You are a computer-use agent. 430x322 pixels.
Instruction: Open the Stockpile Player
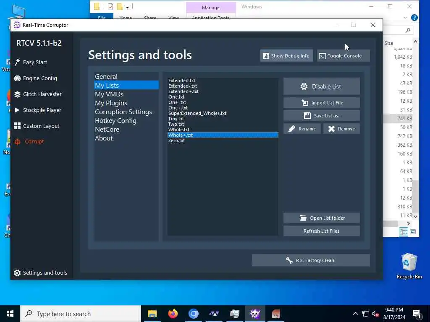37,110
